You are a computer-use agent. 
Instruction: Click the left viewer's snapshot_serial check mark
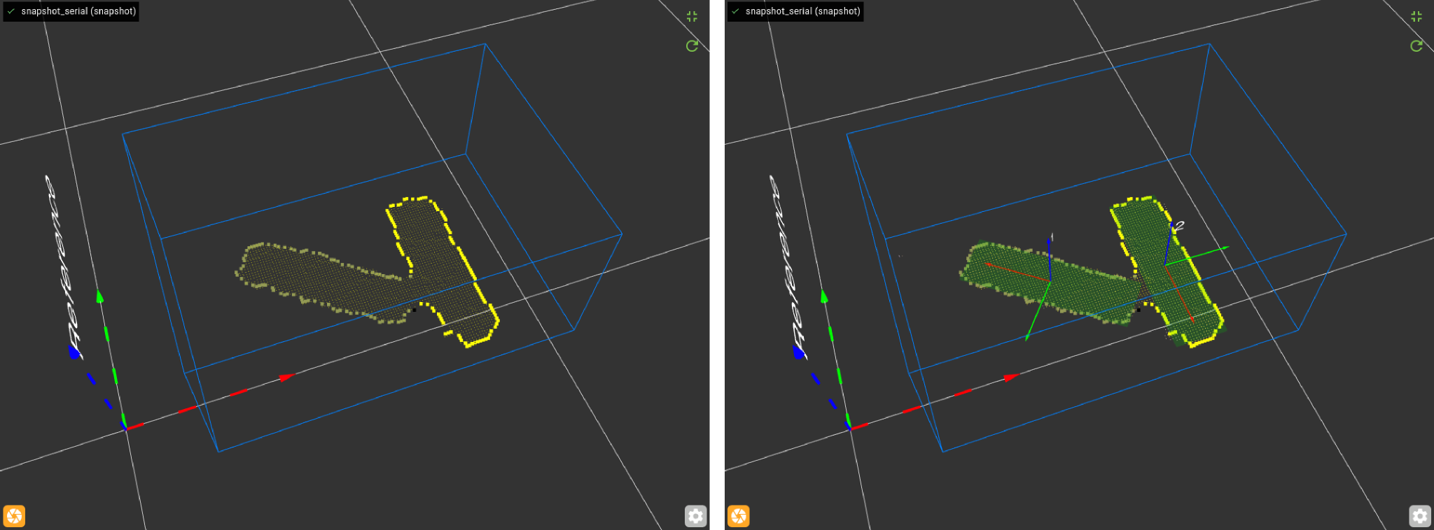(x=11, y=11)
